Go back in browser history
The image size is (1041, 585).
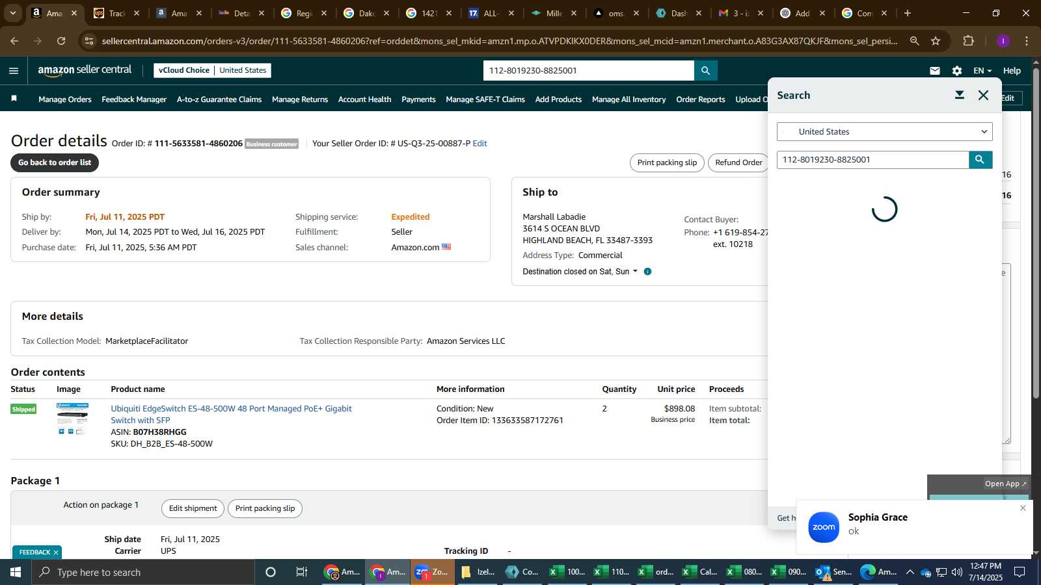[14, 41]
